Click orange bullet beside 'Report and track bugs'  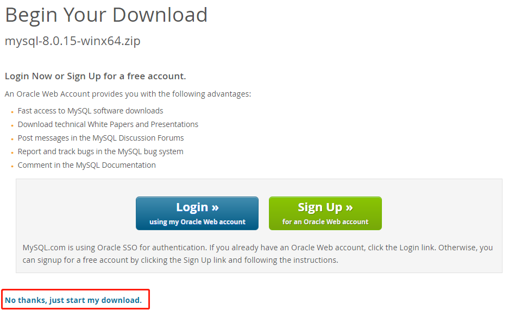pos(12,153)
